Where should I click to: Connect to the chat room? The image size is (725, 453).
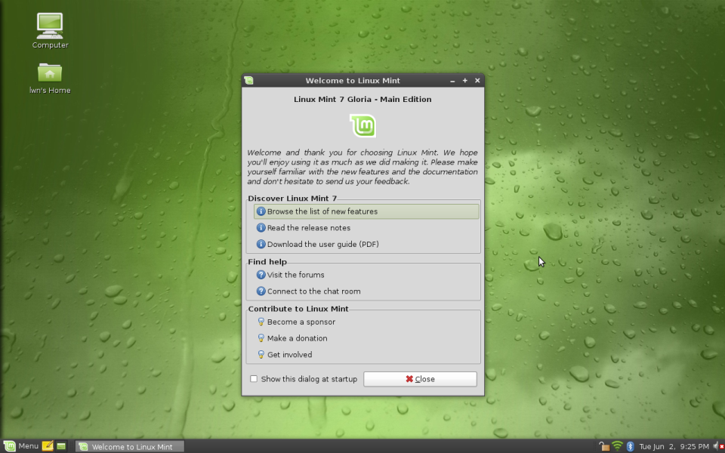(x=313, y=291)
